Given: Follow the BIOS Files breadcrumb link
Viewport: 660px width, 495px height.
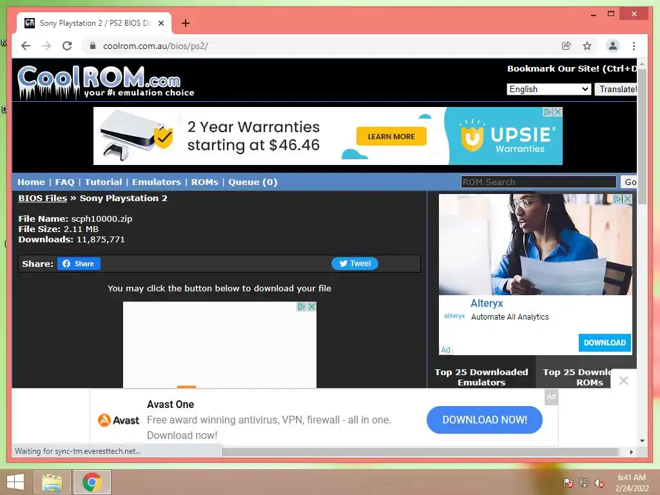Looking at the screenshot, I should (x=43, y=199).
